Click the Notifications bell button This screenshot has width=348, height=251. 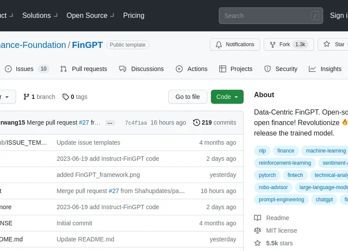coord(234,44)
